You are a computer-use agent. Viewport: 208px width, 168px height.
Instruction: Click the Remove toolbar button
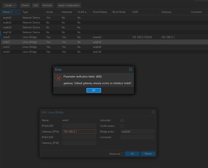click(47, 6)
